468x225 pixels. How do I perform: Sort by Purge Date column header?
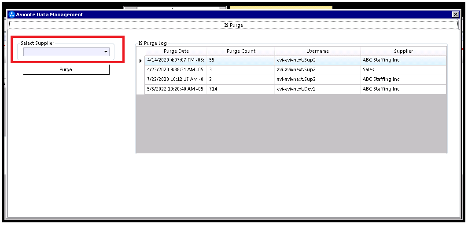click(176, 51)
